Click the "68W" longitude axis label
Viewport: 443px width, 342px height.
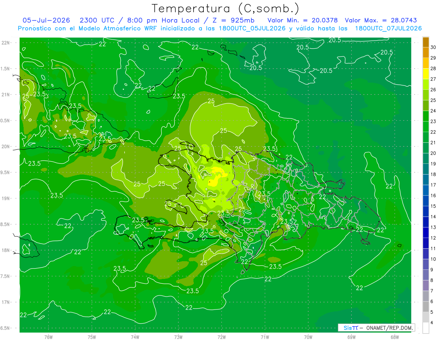click(x=394, y=337)
